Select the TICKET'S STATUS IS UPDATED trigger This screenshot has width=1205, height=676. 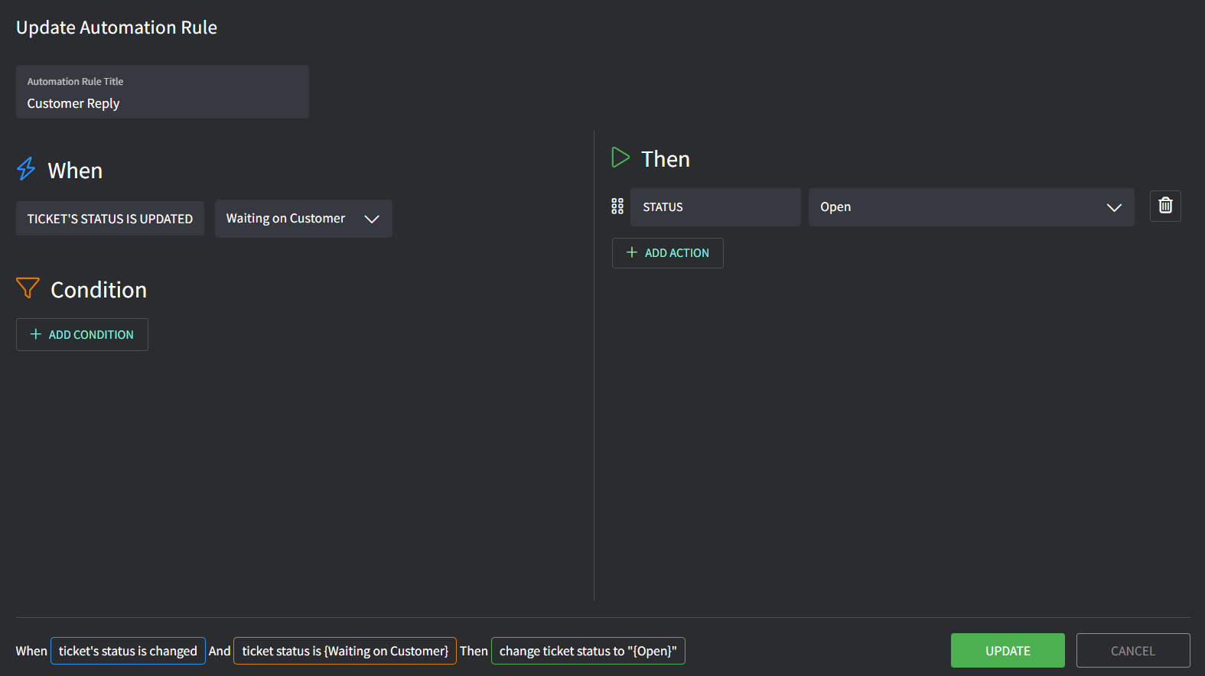click(x=110, y=219)
